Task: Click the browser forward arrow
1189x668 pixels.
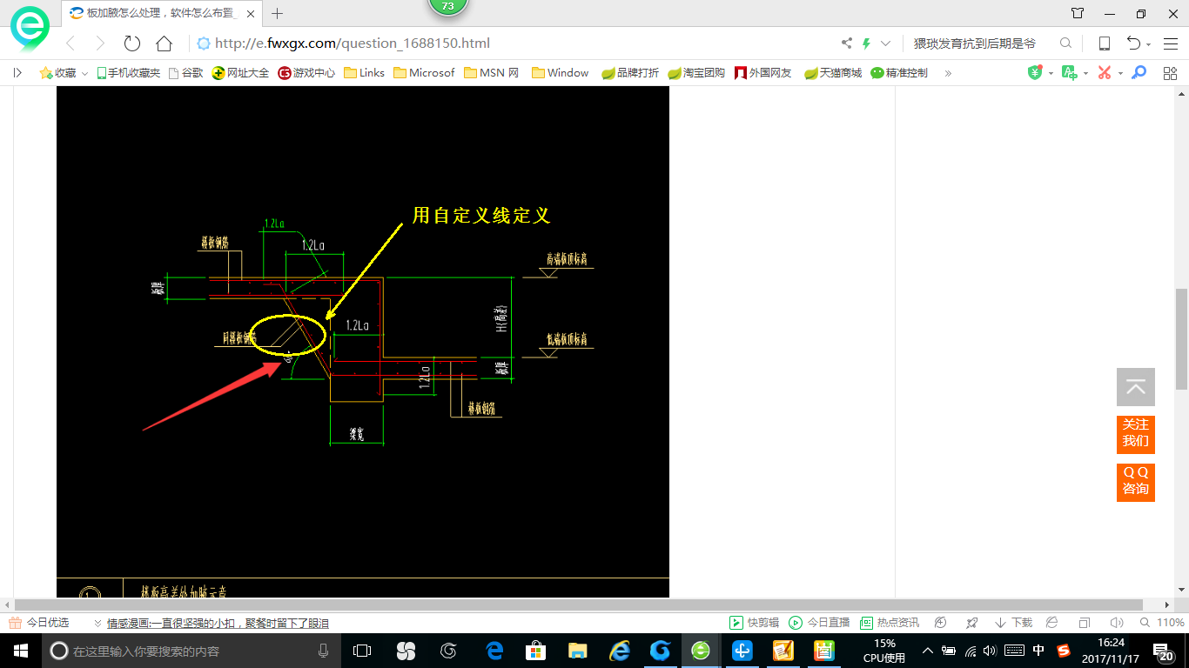Action: click(100, 43)
